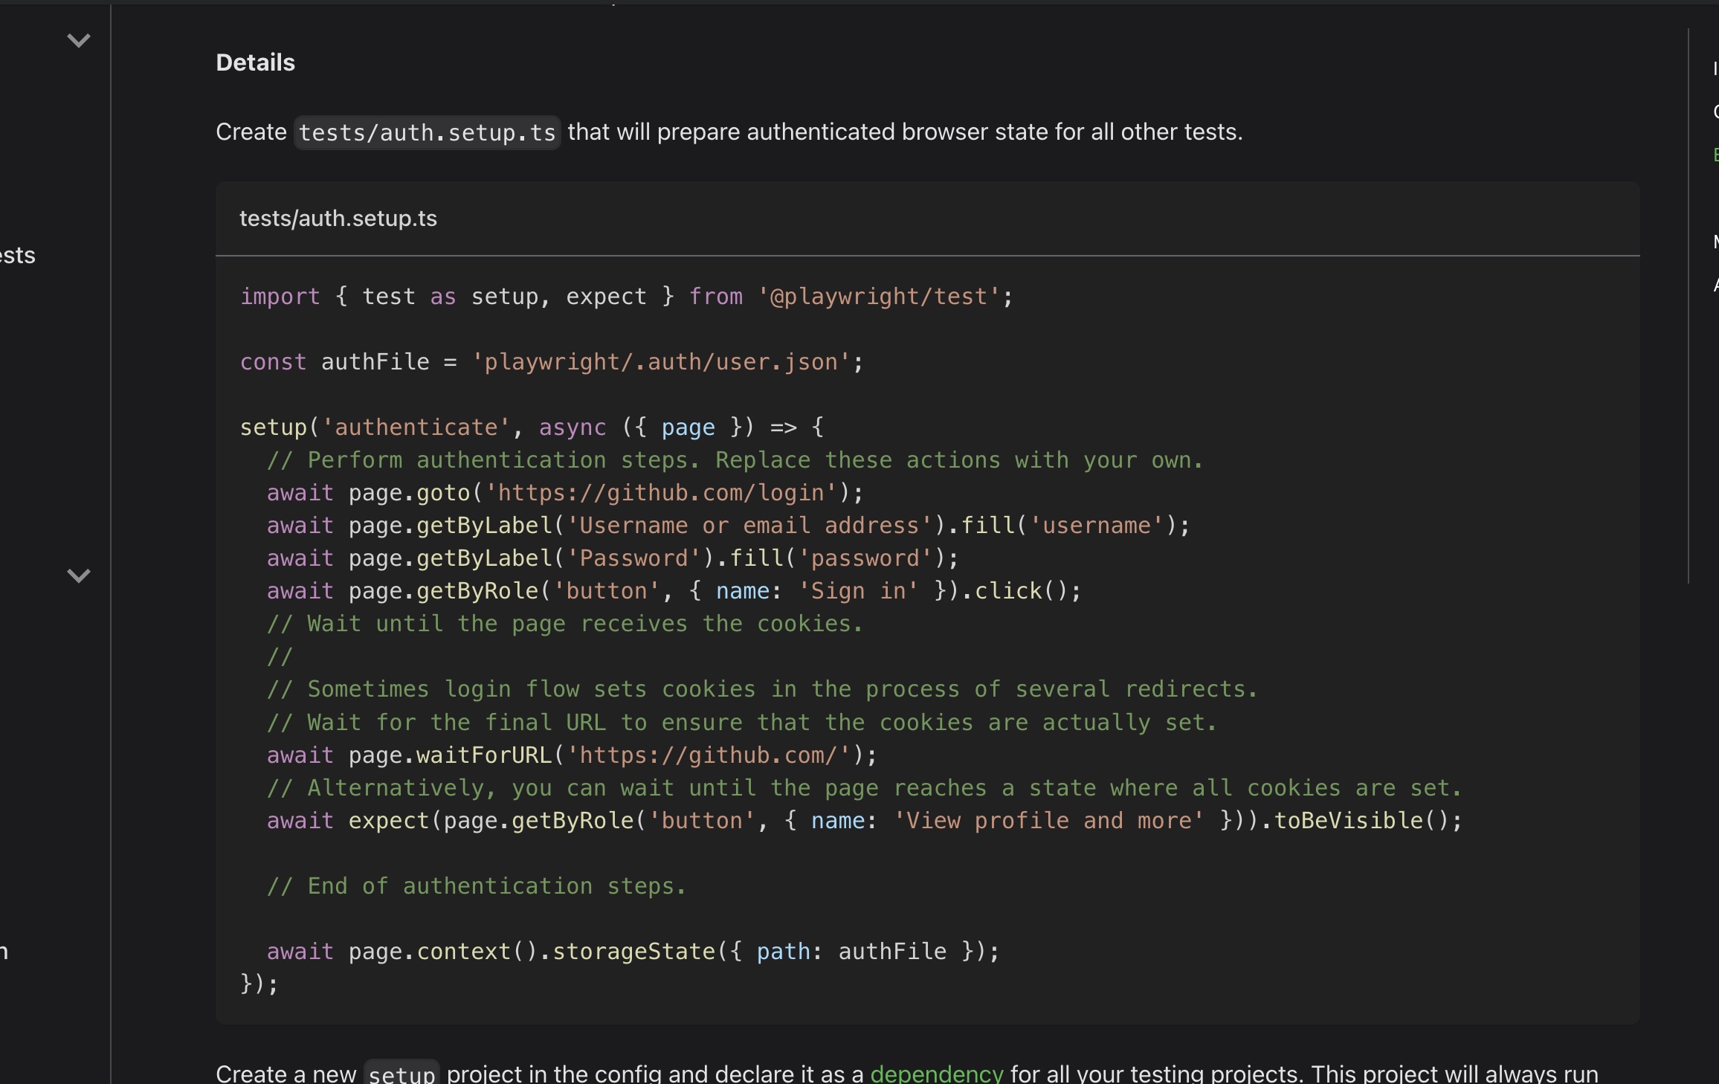Click the 'playwright/.auth/user.json' string in the code

660,362
